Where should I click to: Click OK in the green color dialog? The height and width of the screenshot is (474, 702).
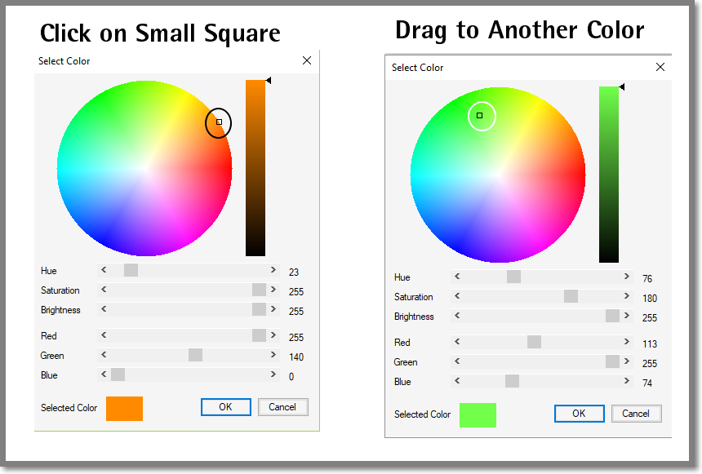click(579, 414)
